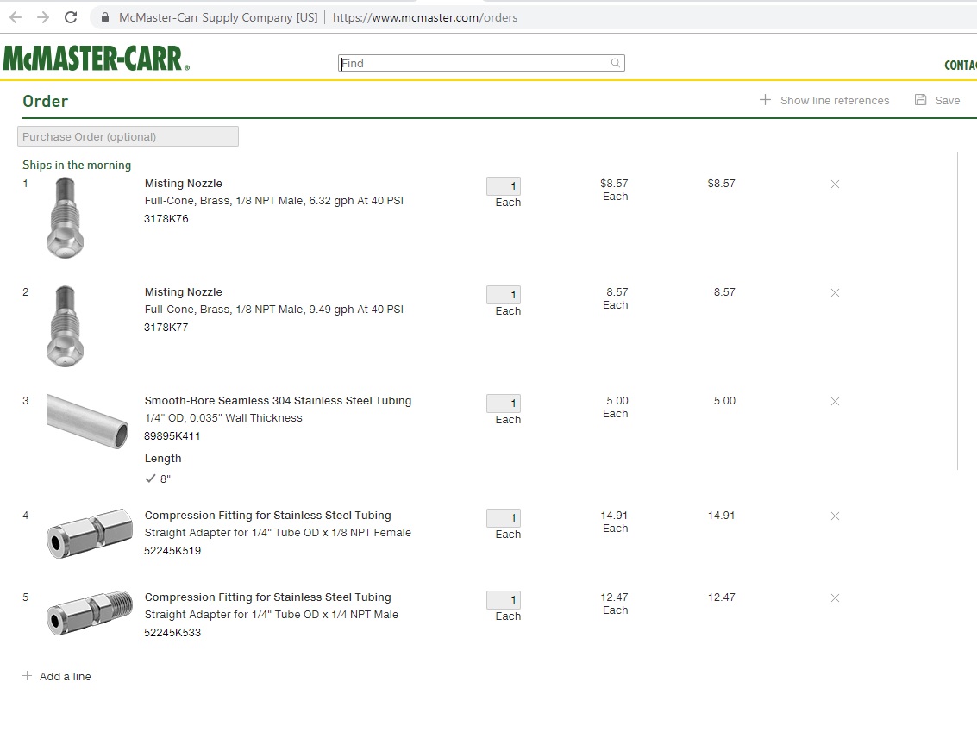977x732 pixels.
Task: Open the CONTACT menu item
Action: (x=960, y=66)
